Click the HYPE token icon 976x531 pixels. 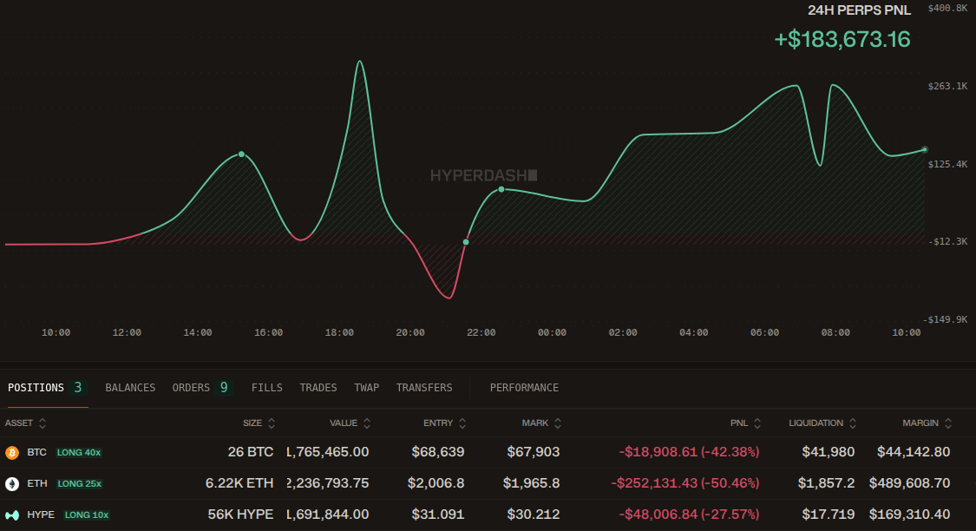(x=12, y=515)
